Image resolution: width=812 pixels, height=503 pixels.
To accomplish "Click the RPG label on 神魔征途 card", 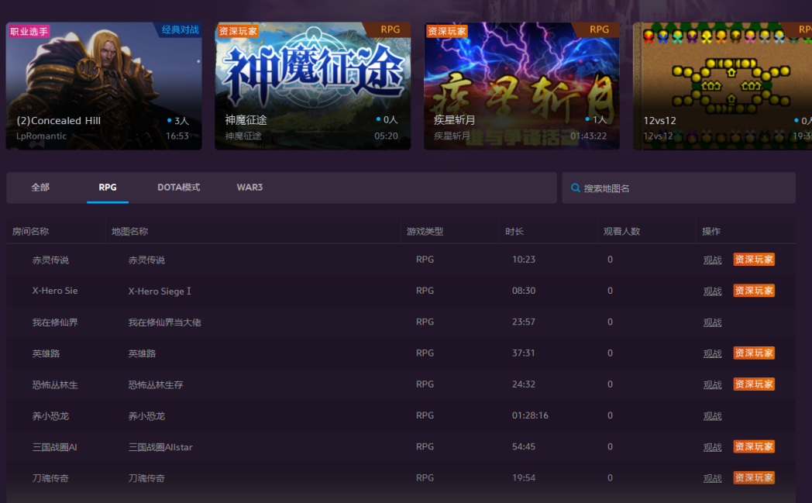I will 390,29.
